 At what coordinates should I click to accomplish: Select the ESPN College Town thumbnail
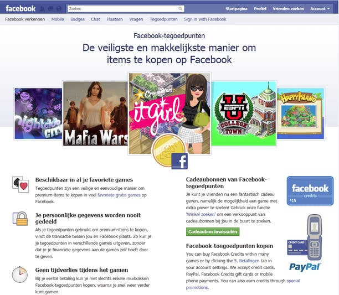point(244,113)
